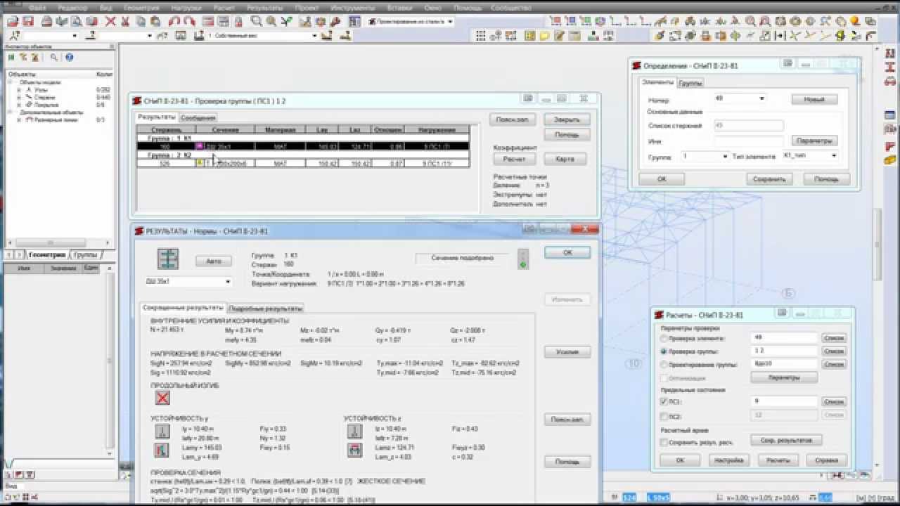Select the Проверка элементов radio button
Image resolution: width=900 pixels, height=506 pixels.
click(664, 338)
